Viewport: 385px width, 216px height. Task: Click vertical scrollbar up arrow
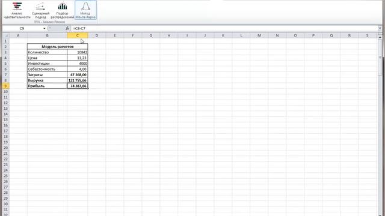tap(380, 37)
